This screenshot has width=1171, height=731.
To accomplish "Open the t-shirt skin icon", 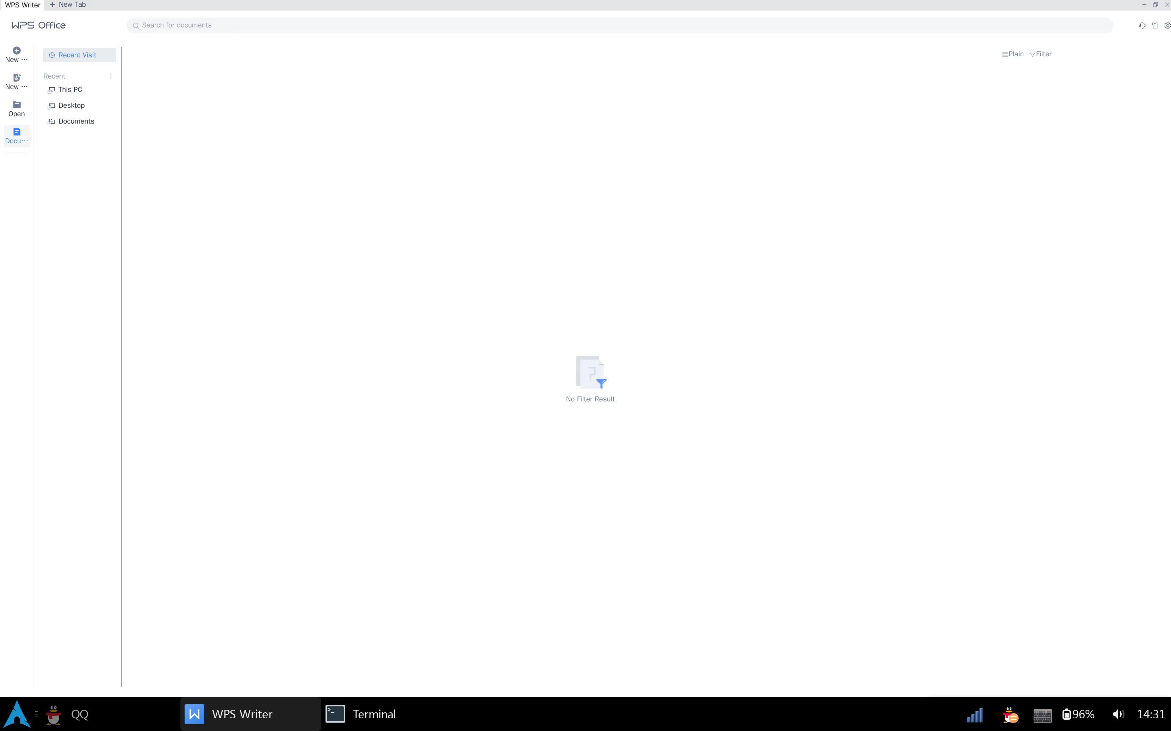I will 1155,26.
